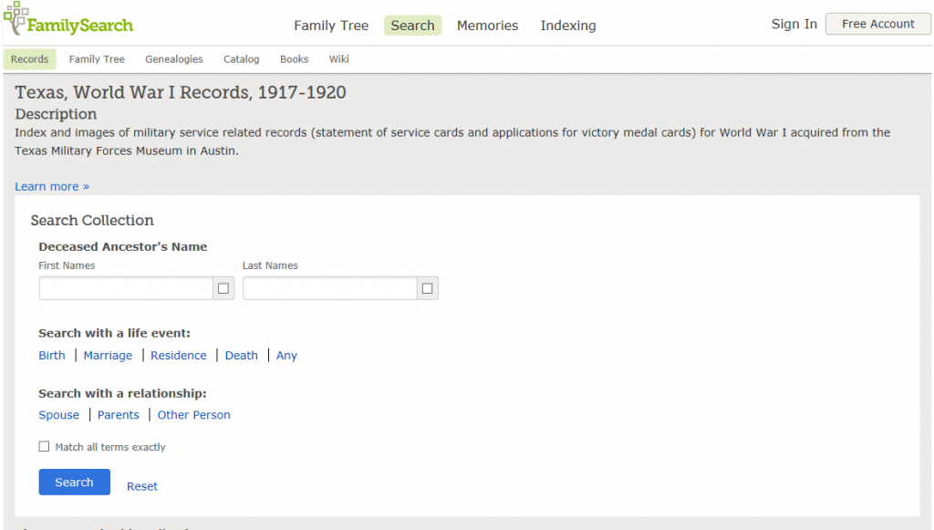Enable Match all terms exactly

pos(44,447)
